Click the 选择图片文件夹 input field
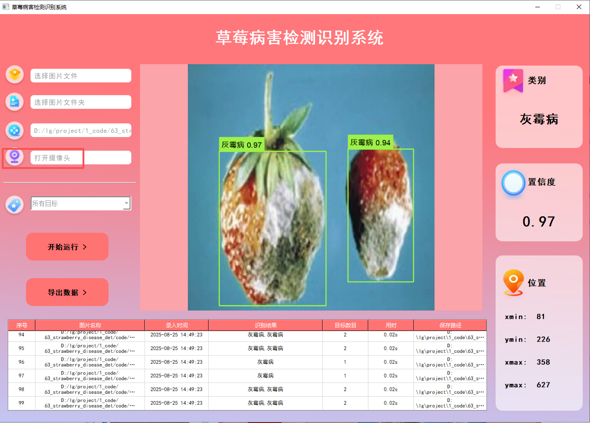The width and height of the screenshot is (590, 423). click(81, 102)
